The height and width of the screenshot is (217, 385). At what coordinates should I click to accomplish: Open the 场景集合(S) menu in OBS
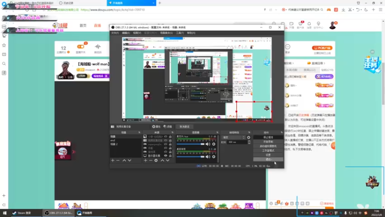(166, 33)
